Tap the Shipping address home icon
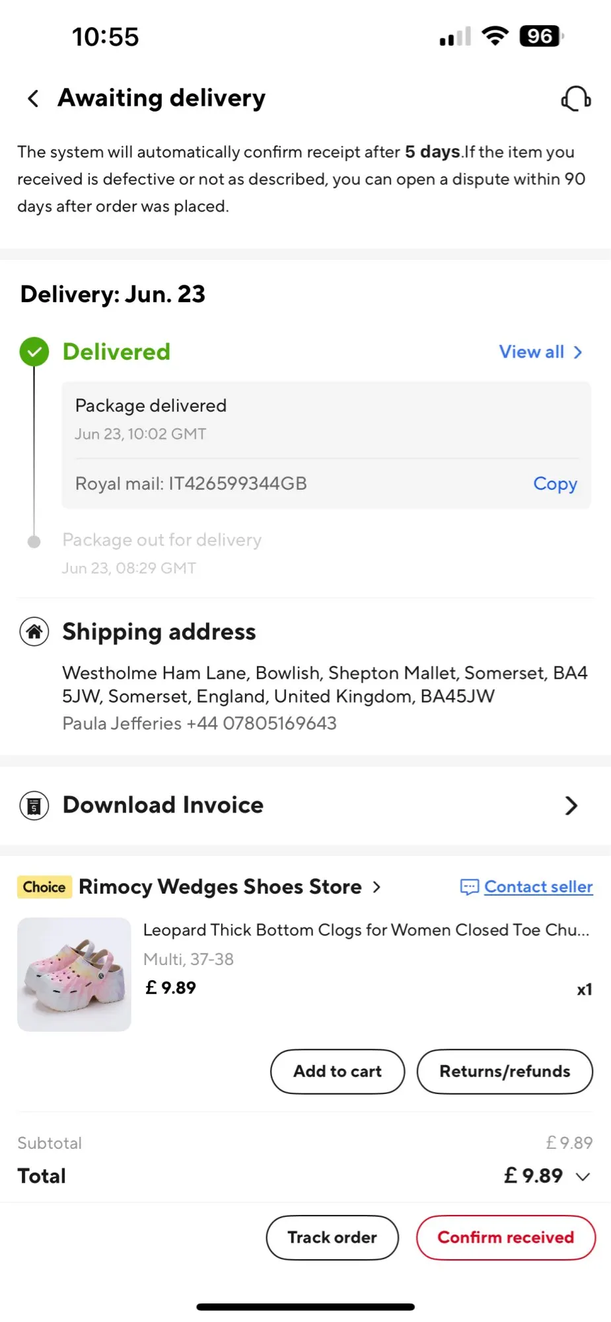Image resolution: width=611 pixels, height=1322 pixels. (x=34, y=632)
